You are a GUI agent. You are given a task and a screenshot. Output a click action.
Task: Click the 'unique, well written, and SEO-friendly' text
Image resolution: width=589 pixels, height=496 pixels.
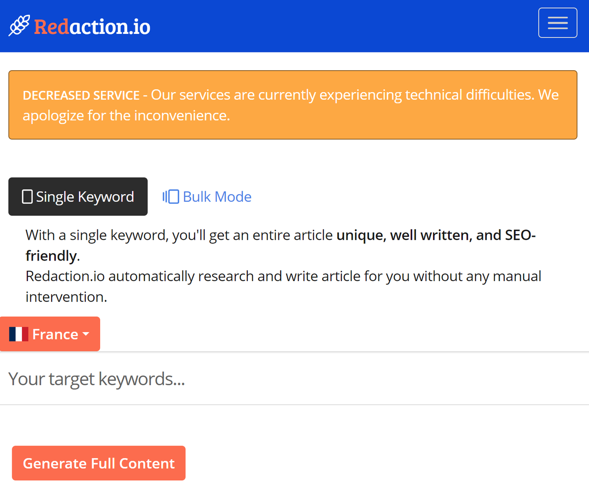281,245
